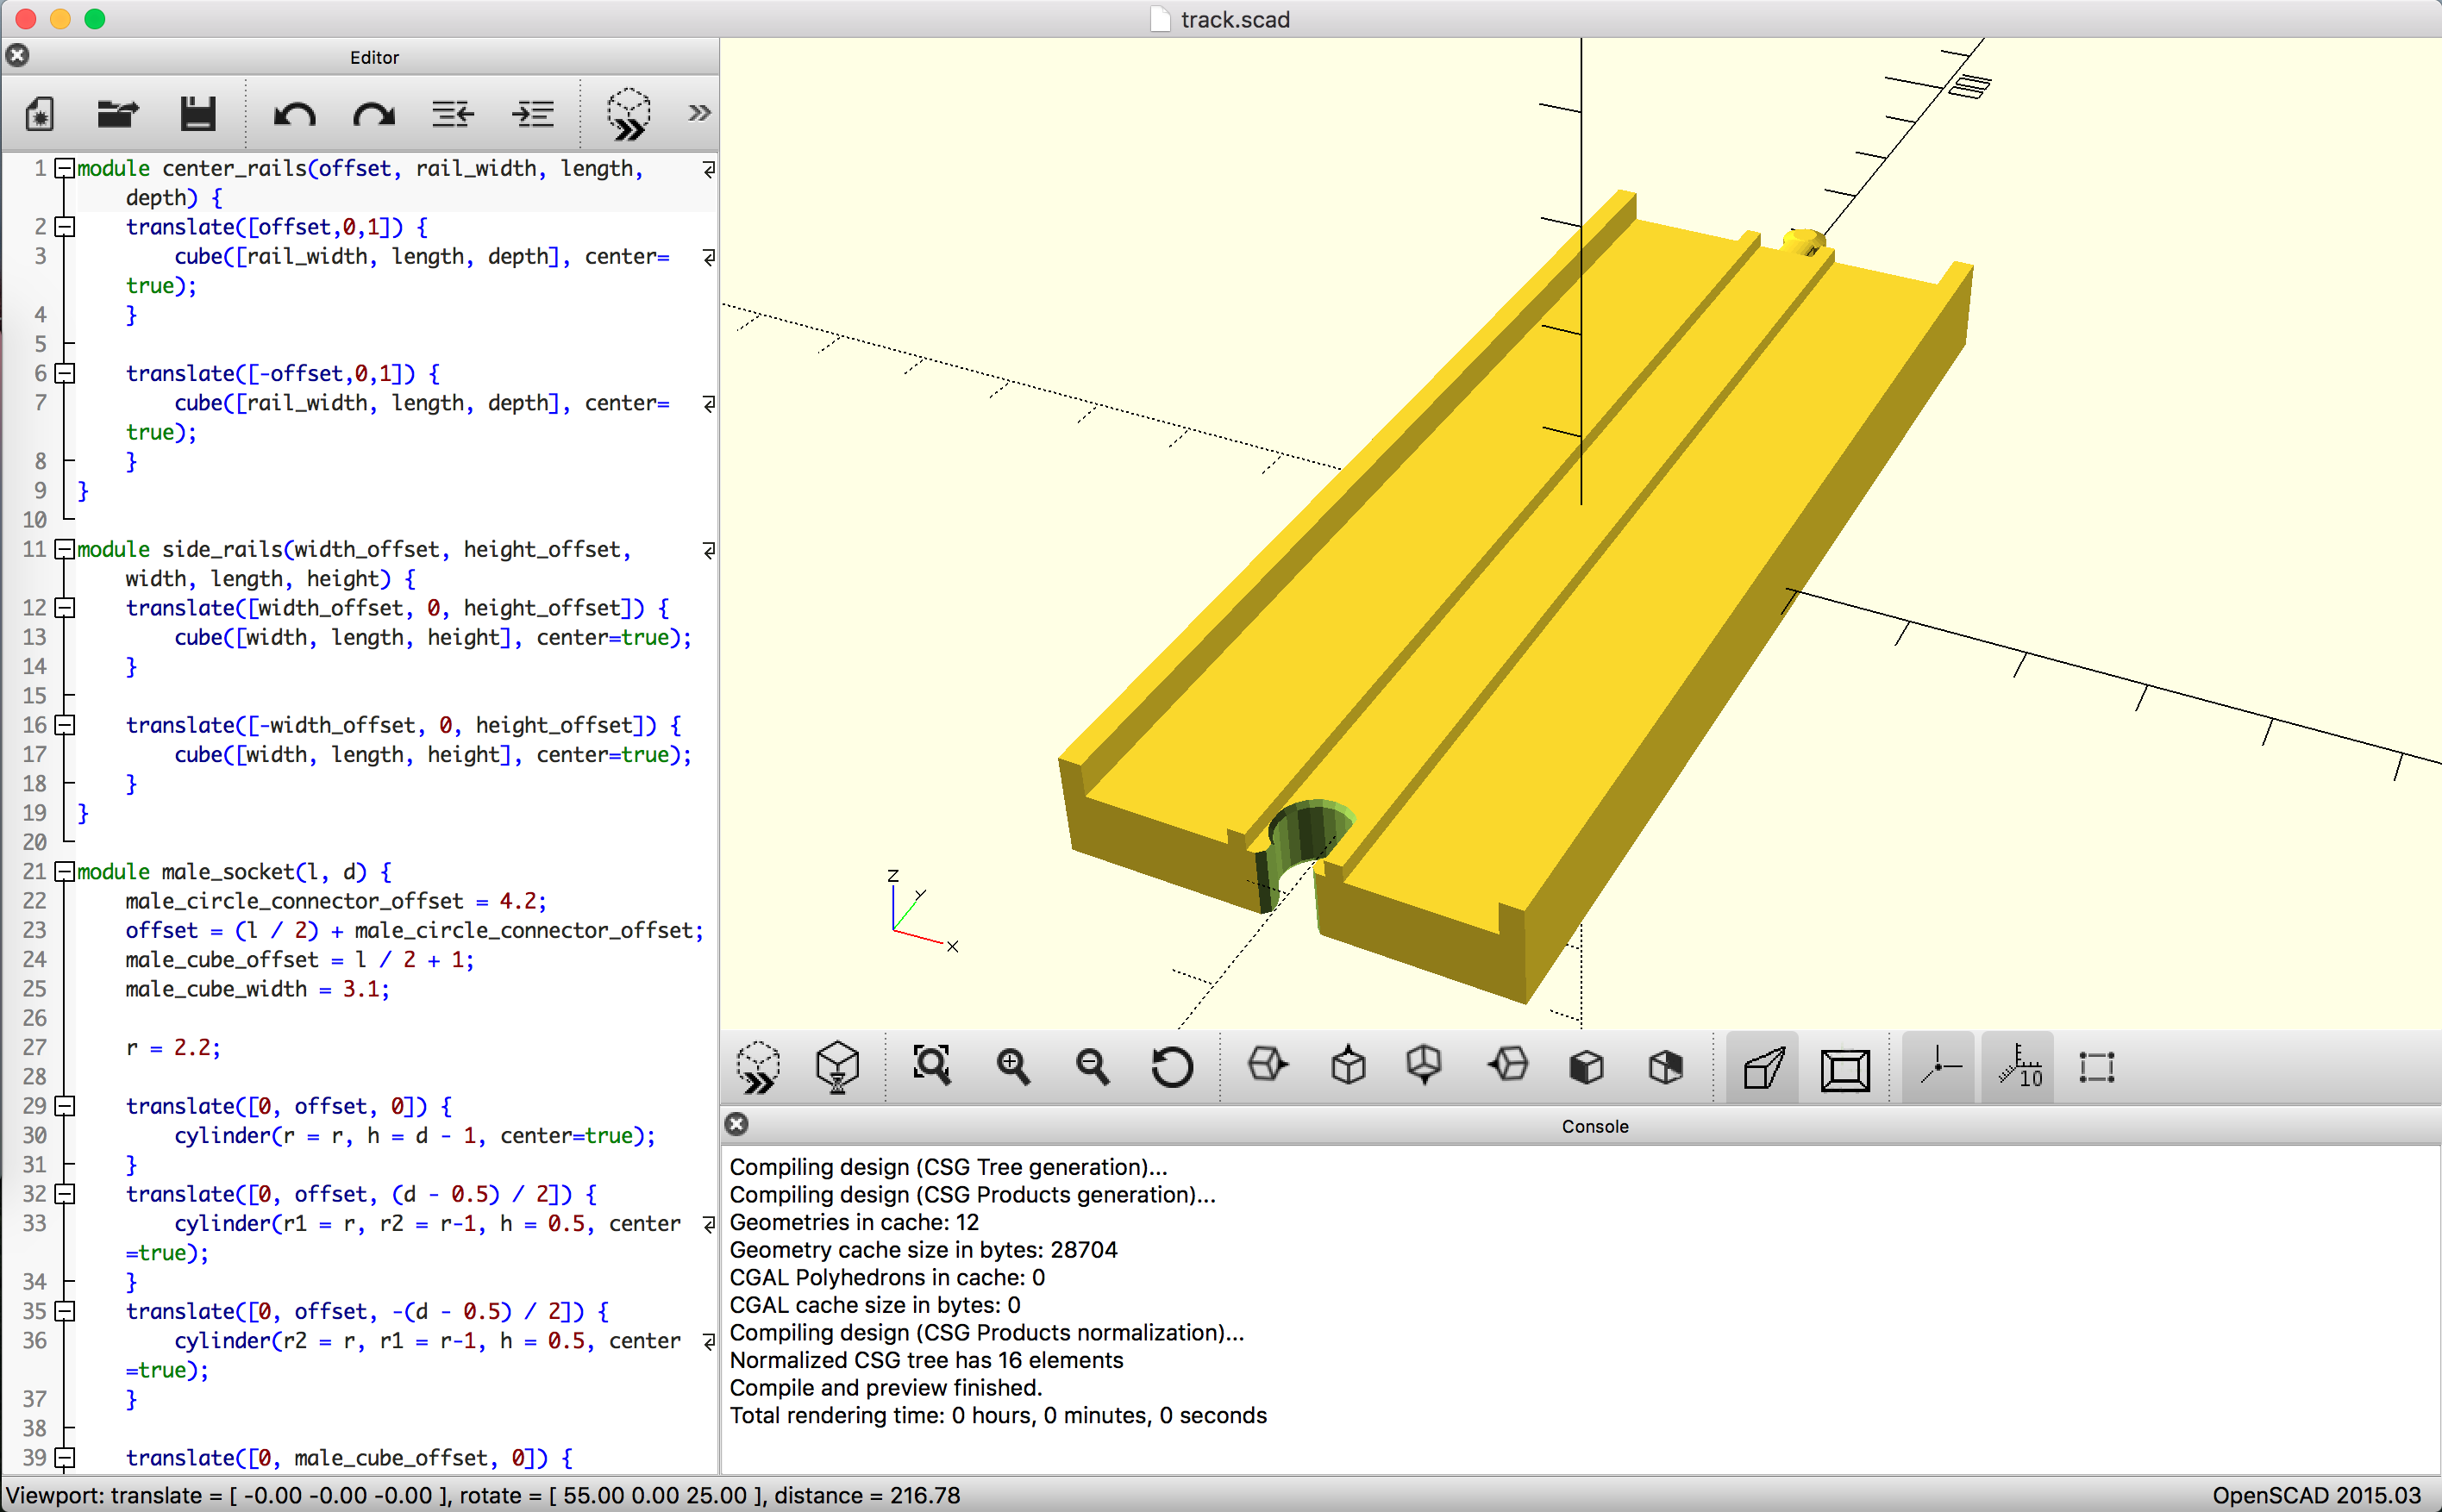Screen dimensions: 2442x1512
Task: Redo the reverted edit
Action: coord(371,113)
